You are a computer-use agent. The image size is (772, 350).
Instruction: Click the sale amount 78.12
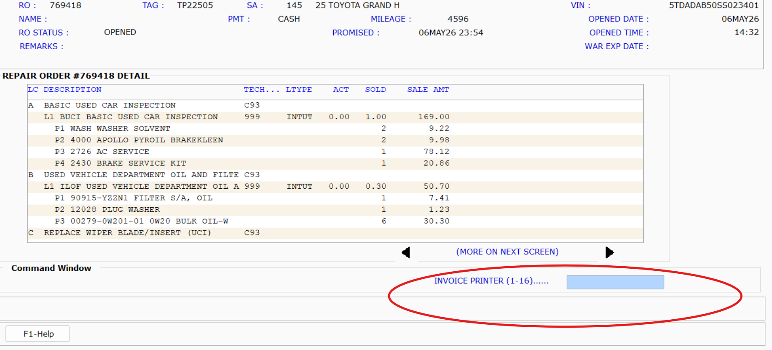point(437,152)
